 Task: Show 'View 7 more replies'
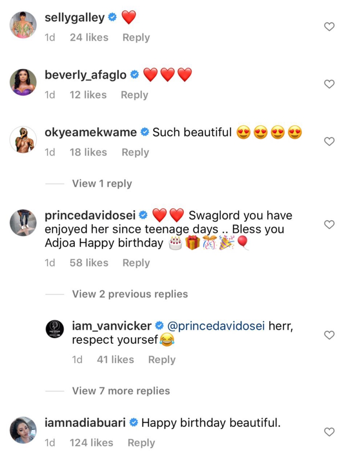pyautogui.click(x=121, y=391)
